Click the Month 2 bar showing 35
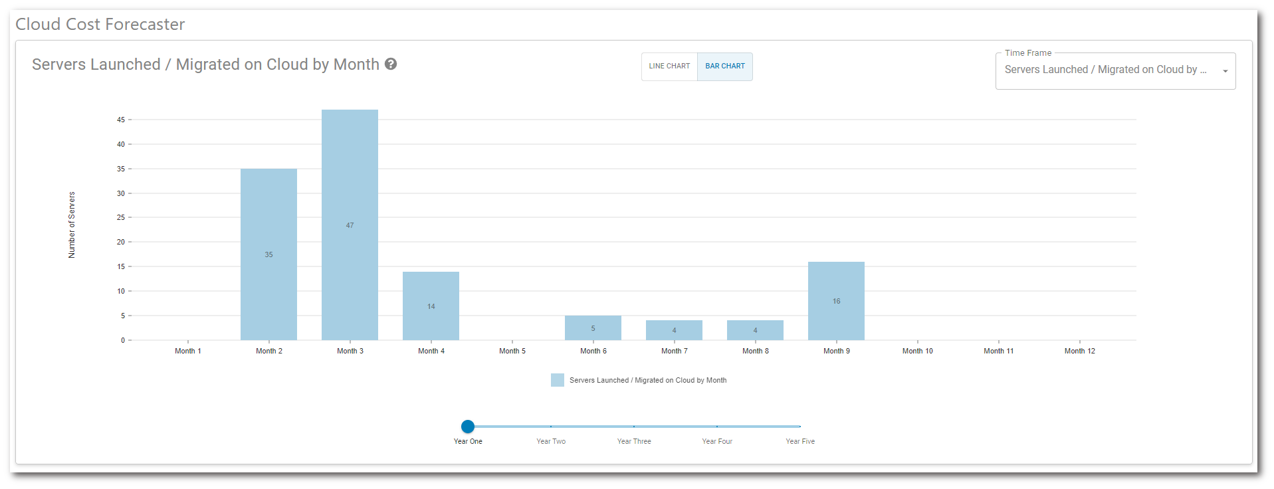Viewport: 1274px width, 489px height. [x=268, y=254]
